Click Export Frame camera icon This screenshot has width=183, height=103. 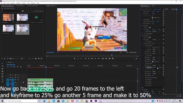(109, 58)
